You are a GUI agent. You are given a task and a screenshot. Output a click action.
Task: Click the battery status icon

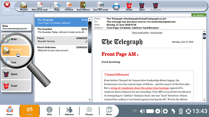(150, 111)
